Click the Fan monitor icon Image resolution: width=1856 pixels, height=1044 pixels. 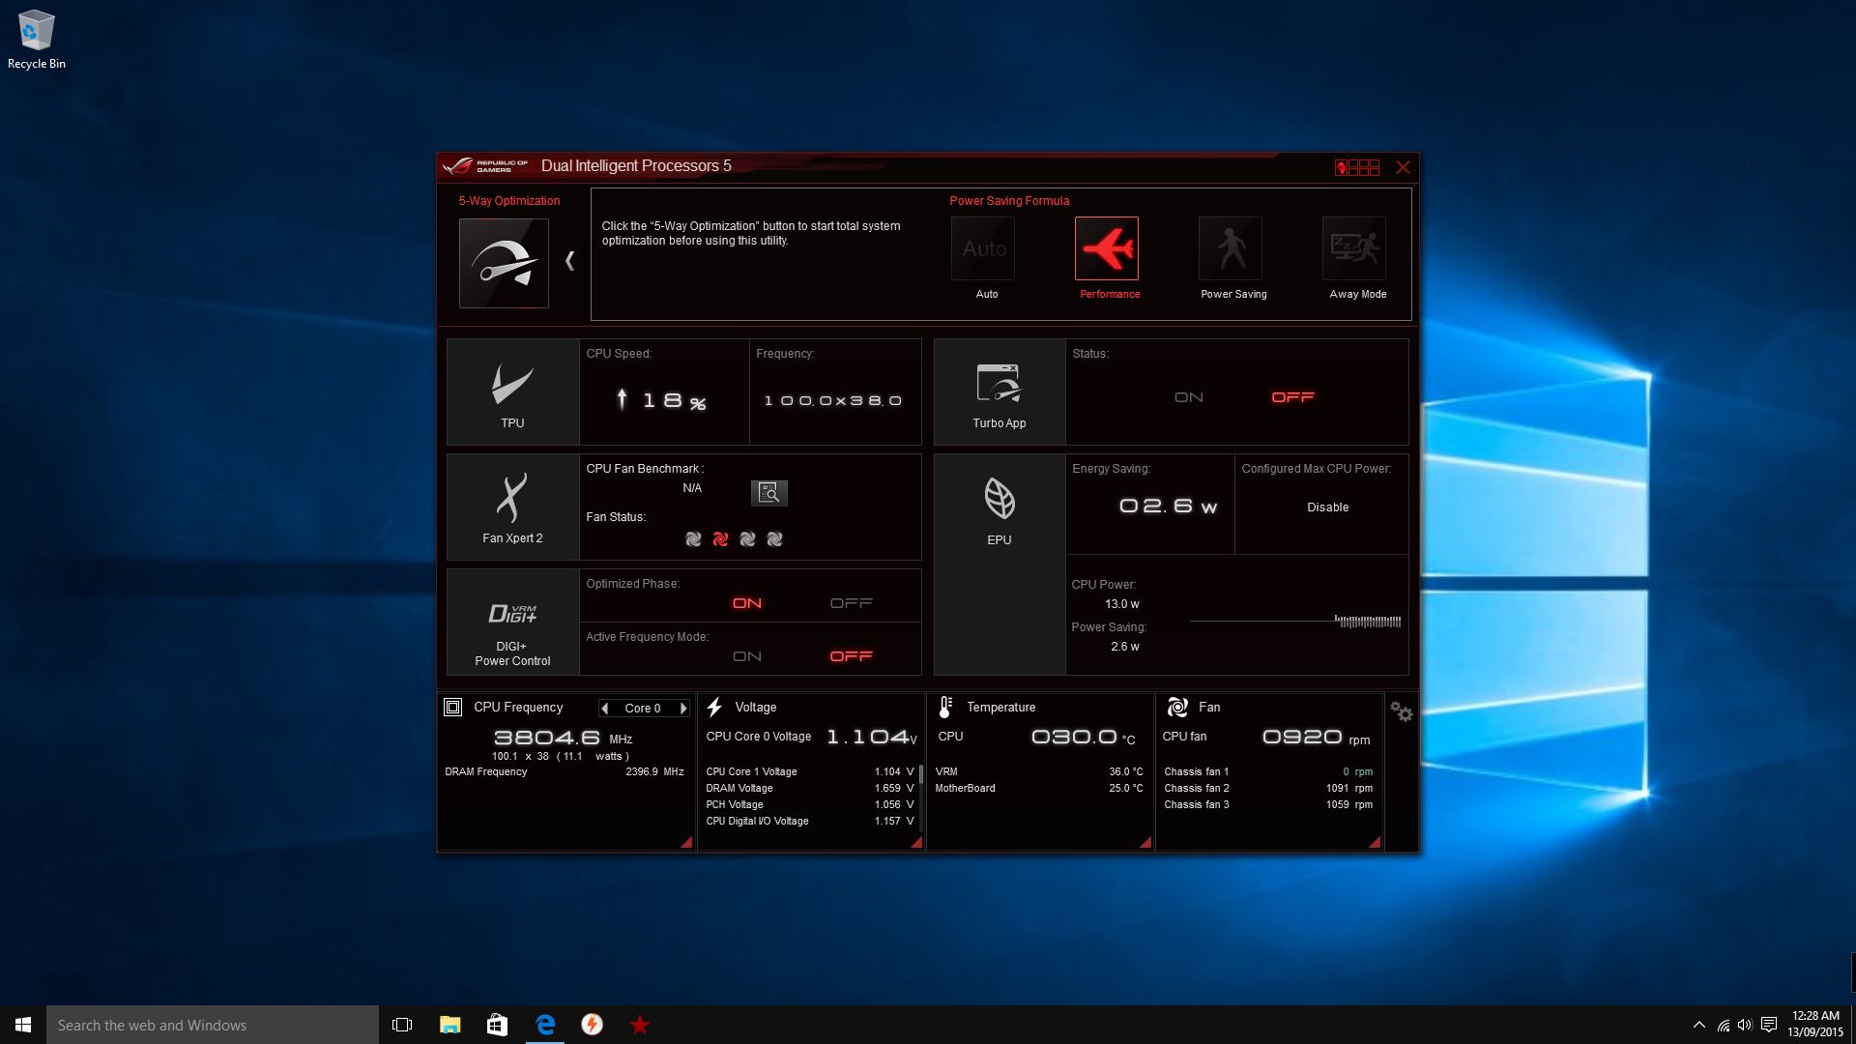pos(1177,708)
